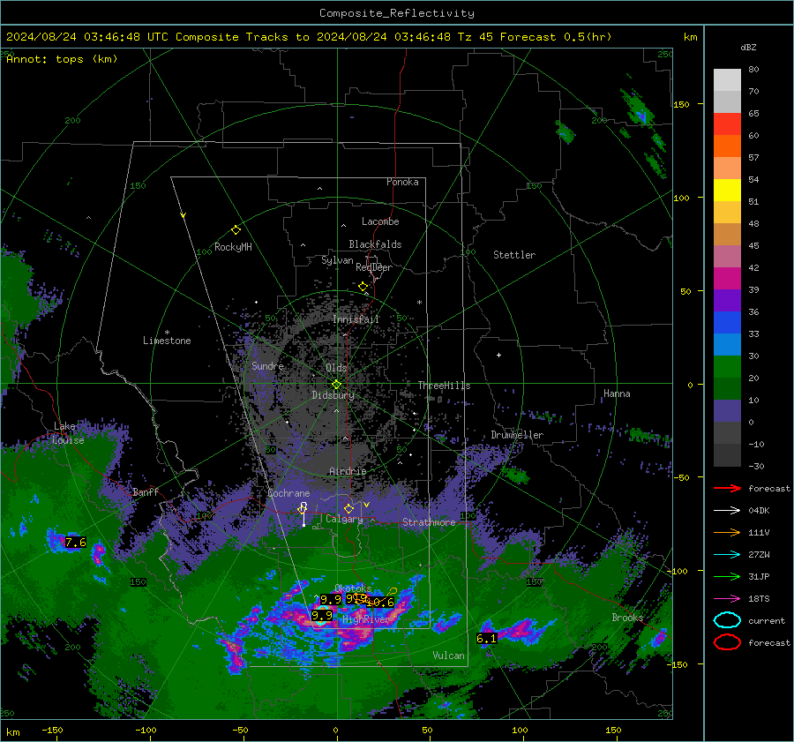Click the Stettler city label
The image size is (794, 742).
click(514, 255)
